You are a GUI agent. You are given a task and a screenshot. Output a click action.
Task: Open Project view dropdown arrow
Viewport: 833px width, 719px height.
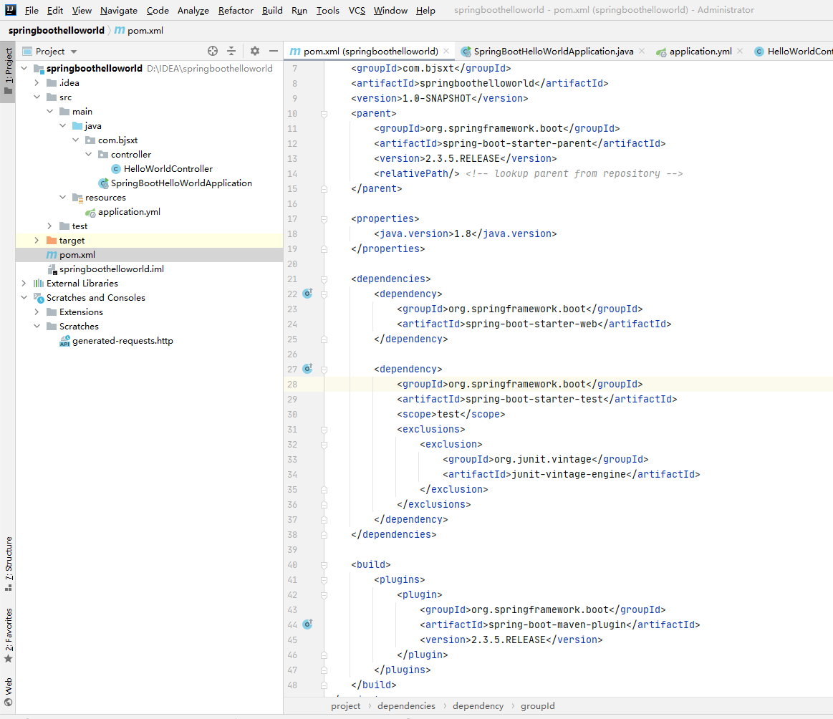[74, 52]
